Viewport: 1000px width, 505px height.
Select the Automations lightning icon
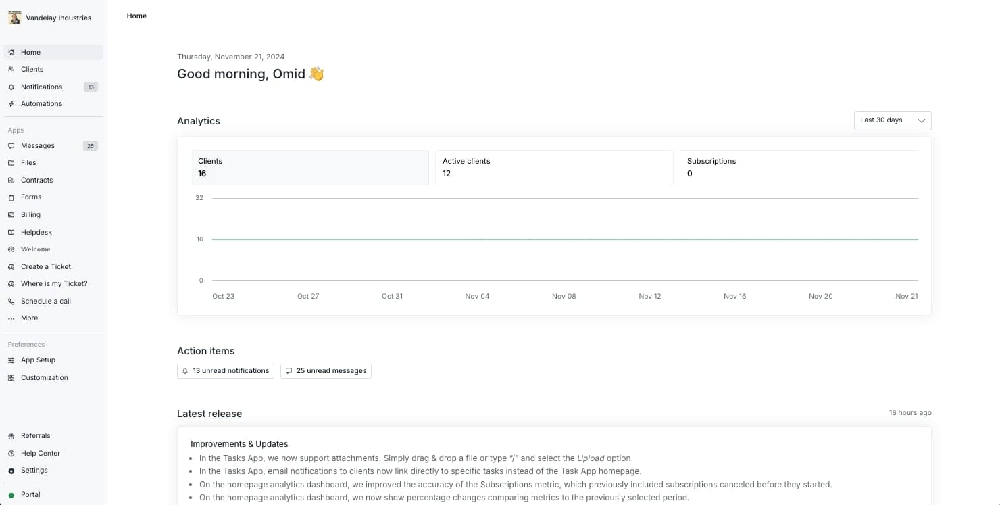(x=11, y=103)
